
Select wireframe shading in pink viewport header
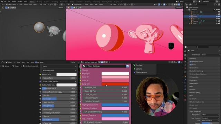172,4
